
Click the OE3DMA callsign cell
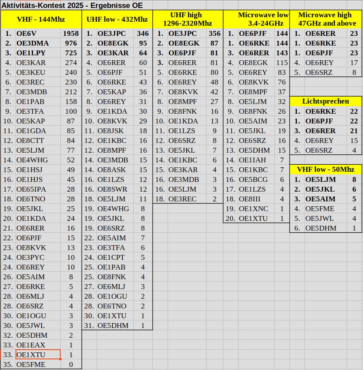coord(38,43)
